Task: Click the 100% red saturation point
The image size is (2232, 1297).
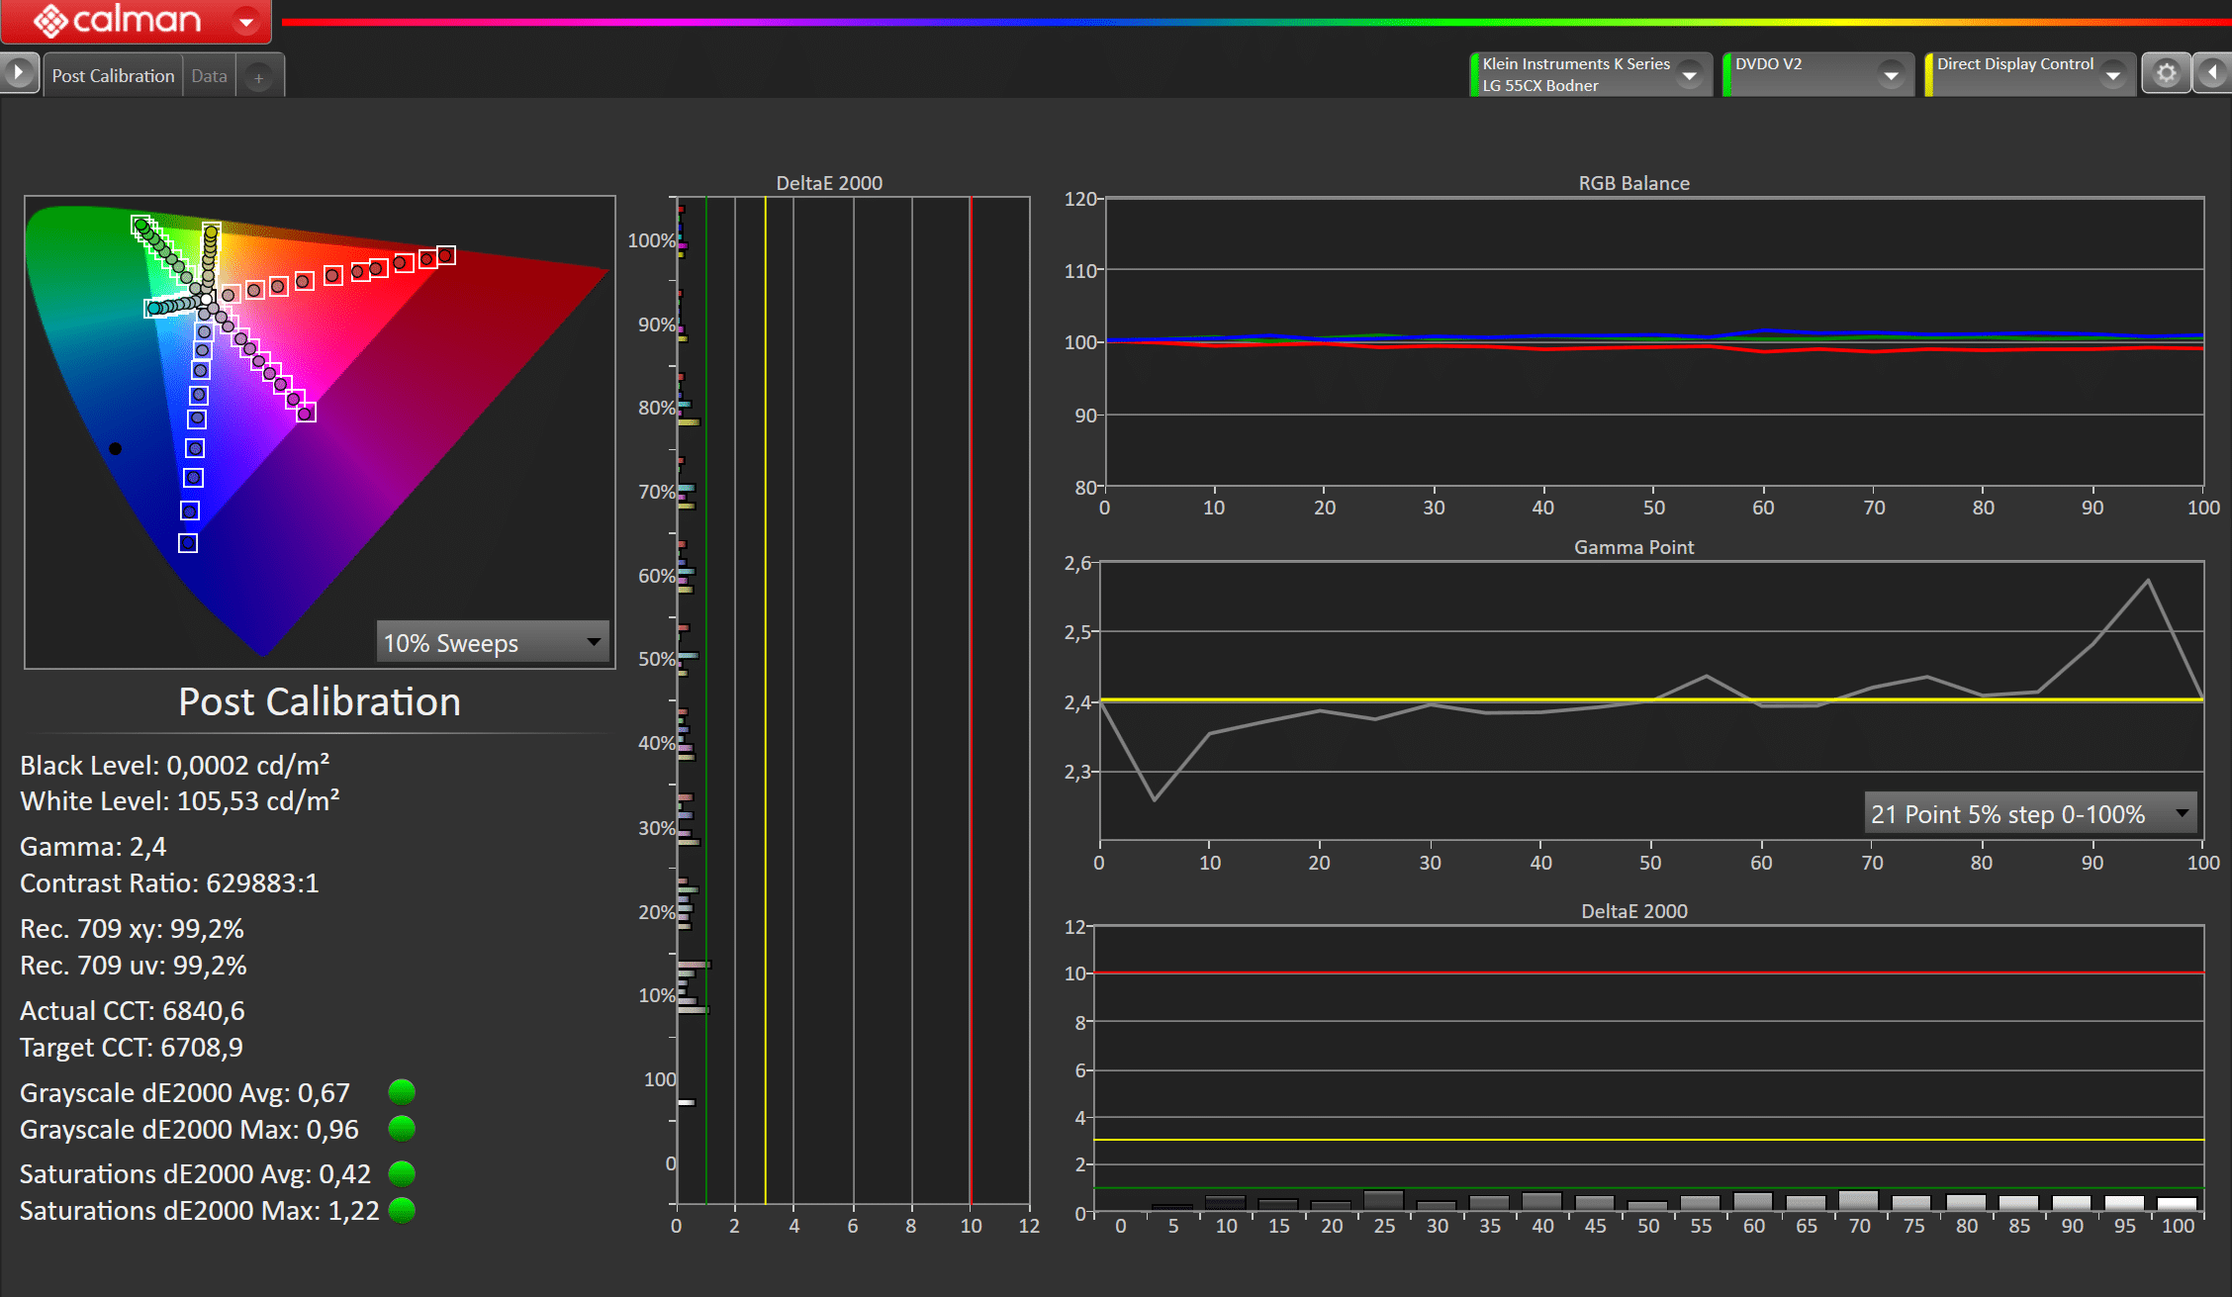Action: click(x=446, y=255)
